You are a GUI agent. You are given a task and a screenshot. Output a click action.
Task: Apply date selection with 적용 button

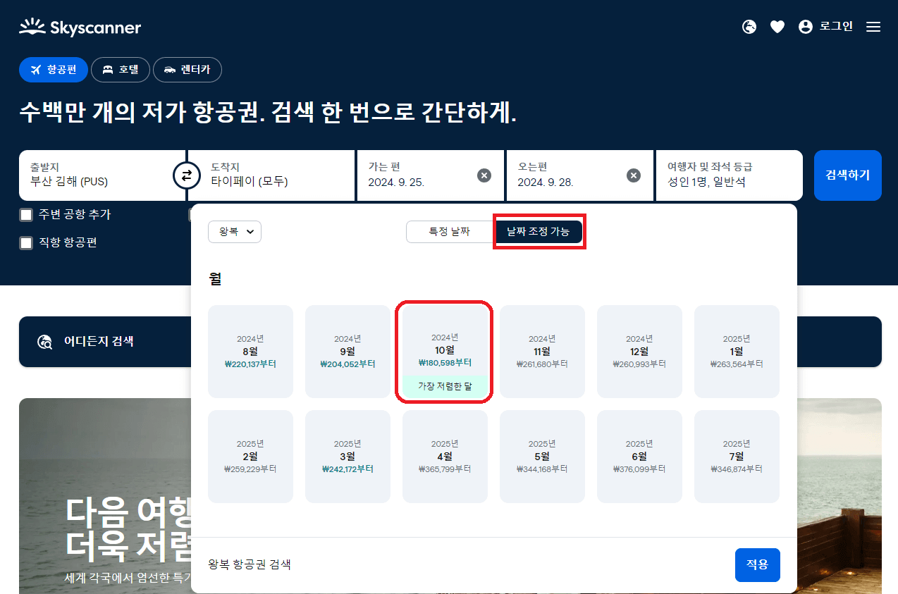pos(757,564)
